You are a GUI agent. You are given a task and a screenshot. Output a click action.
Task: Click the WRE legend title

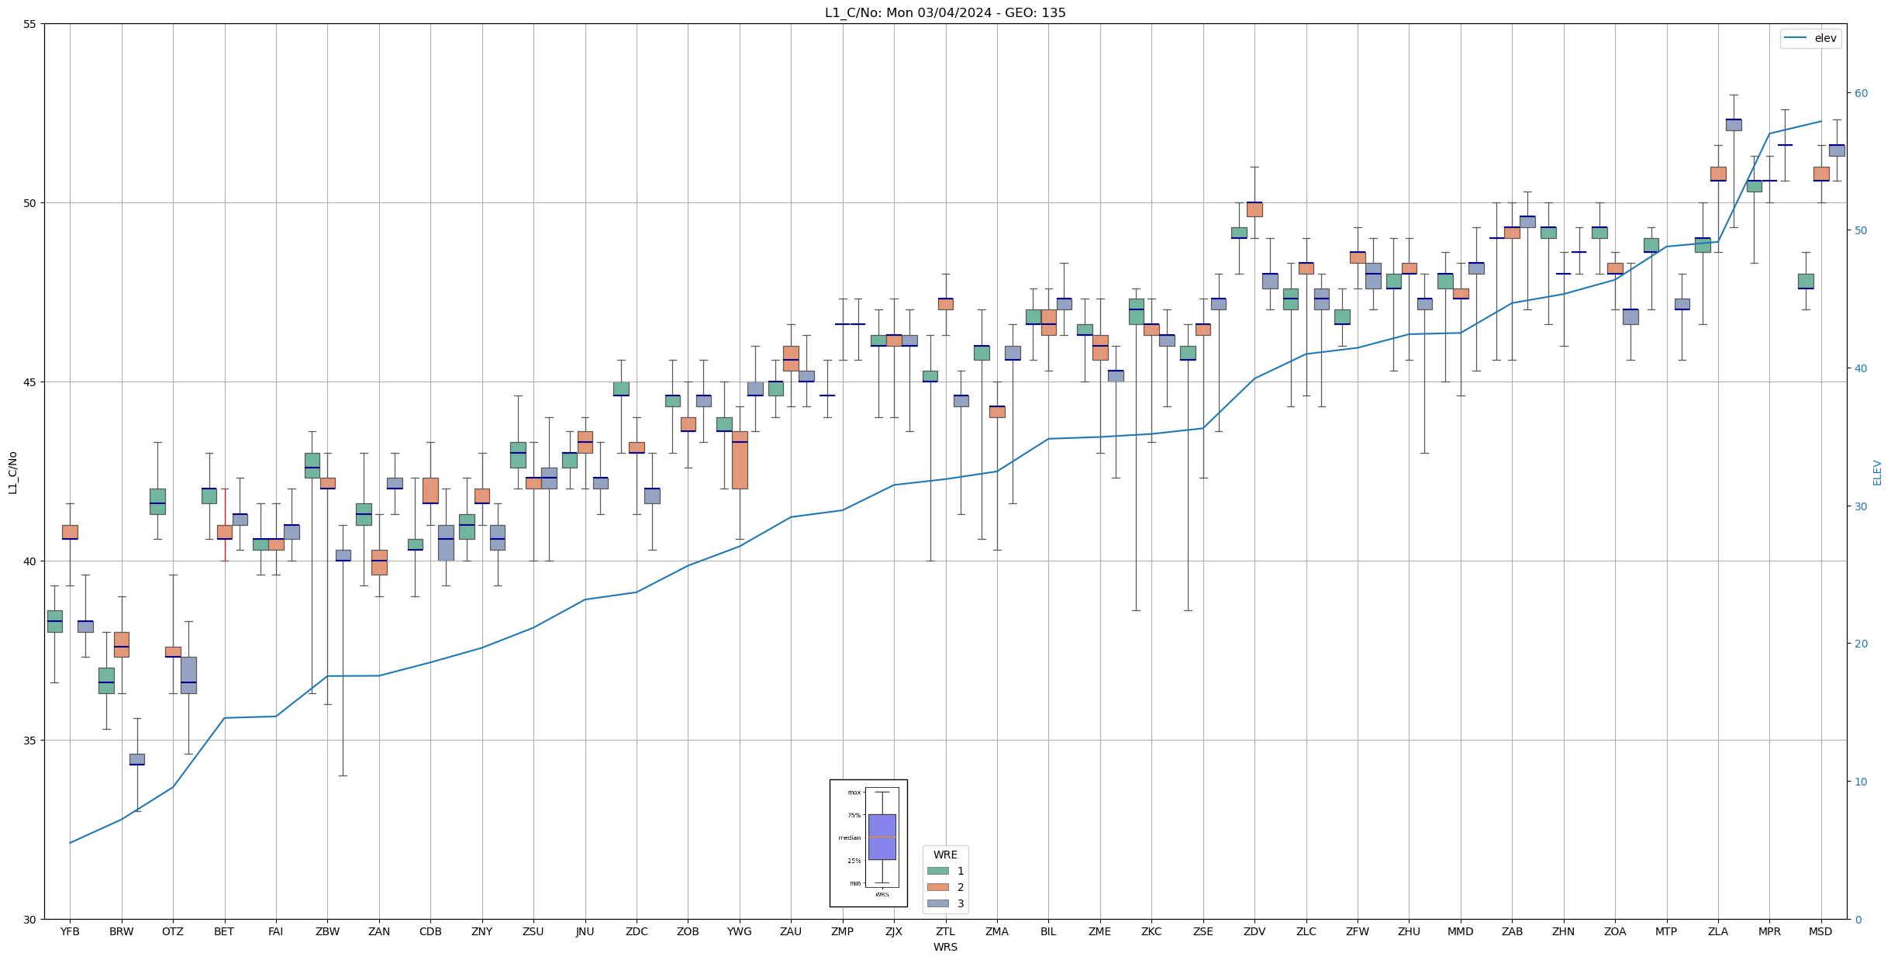click(x=945, y=855)
